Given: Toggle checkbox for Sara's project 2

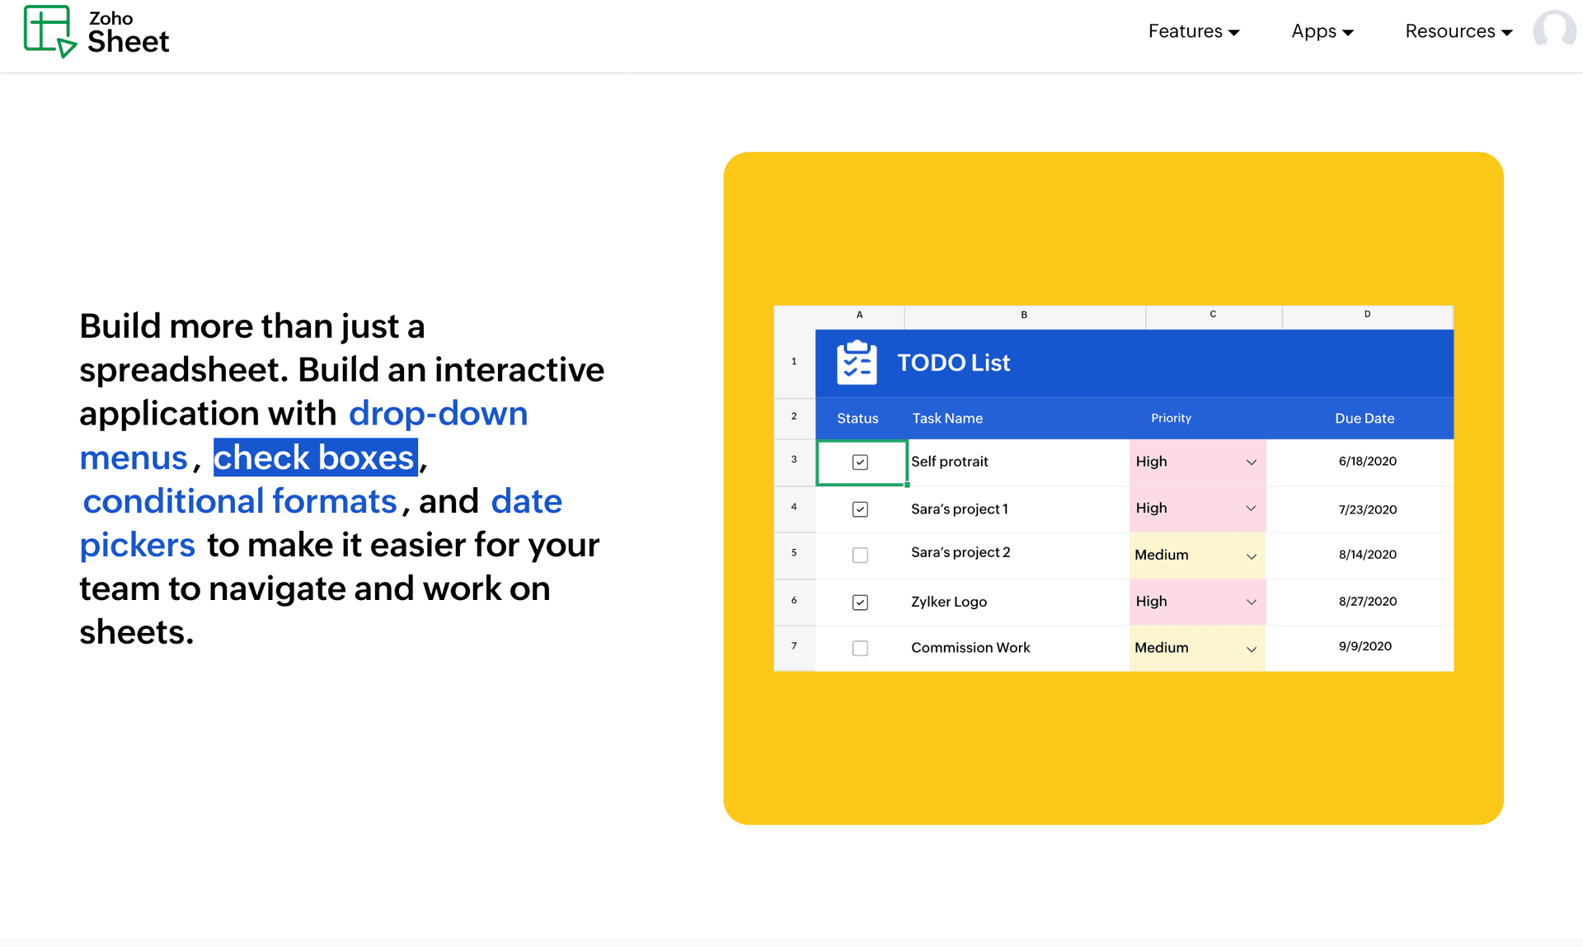Looking at the screenshot, I should [x=860, y=554].
